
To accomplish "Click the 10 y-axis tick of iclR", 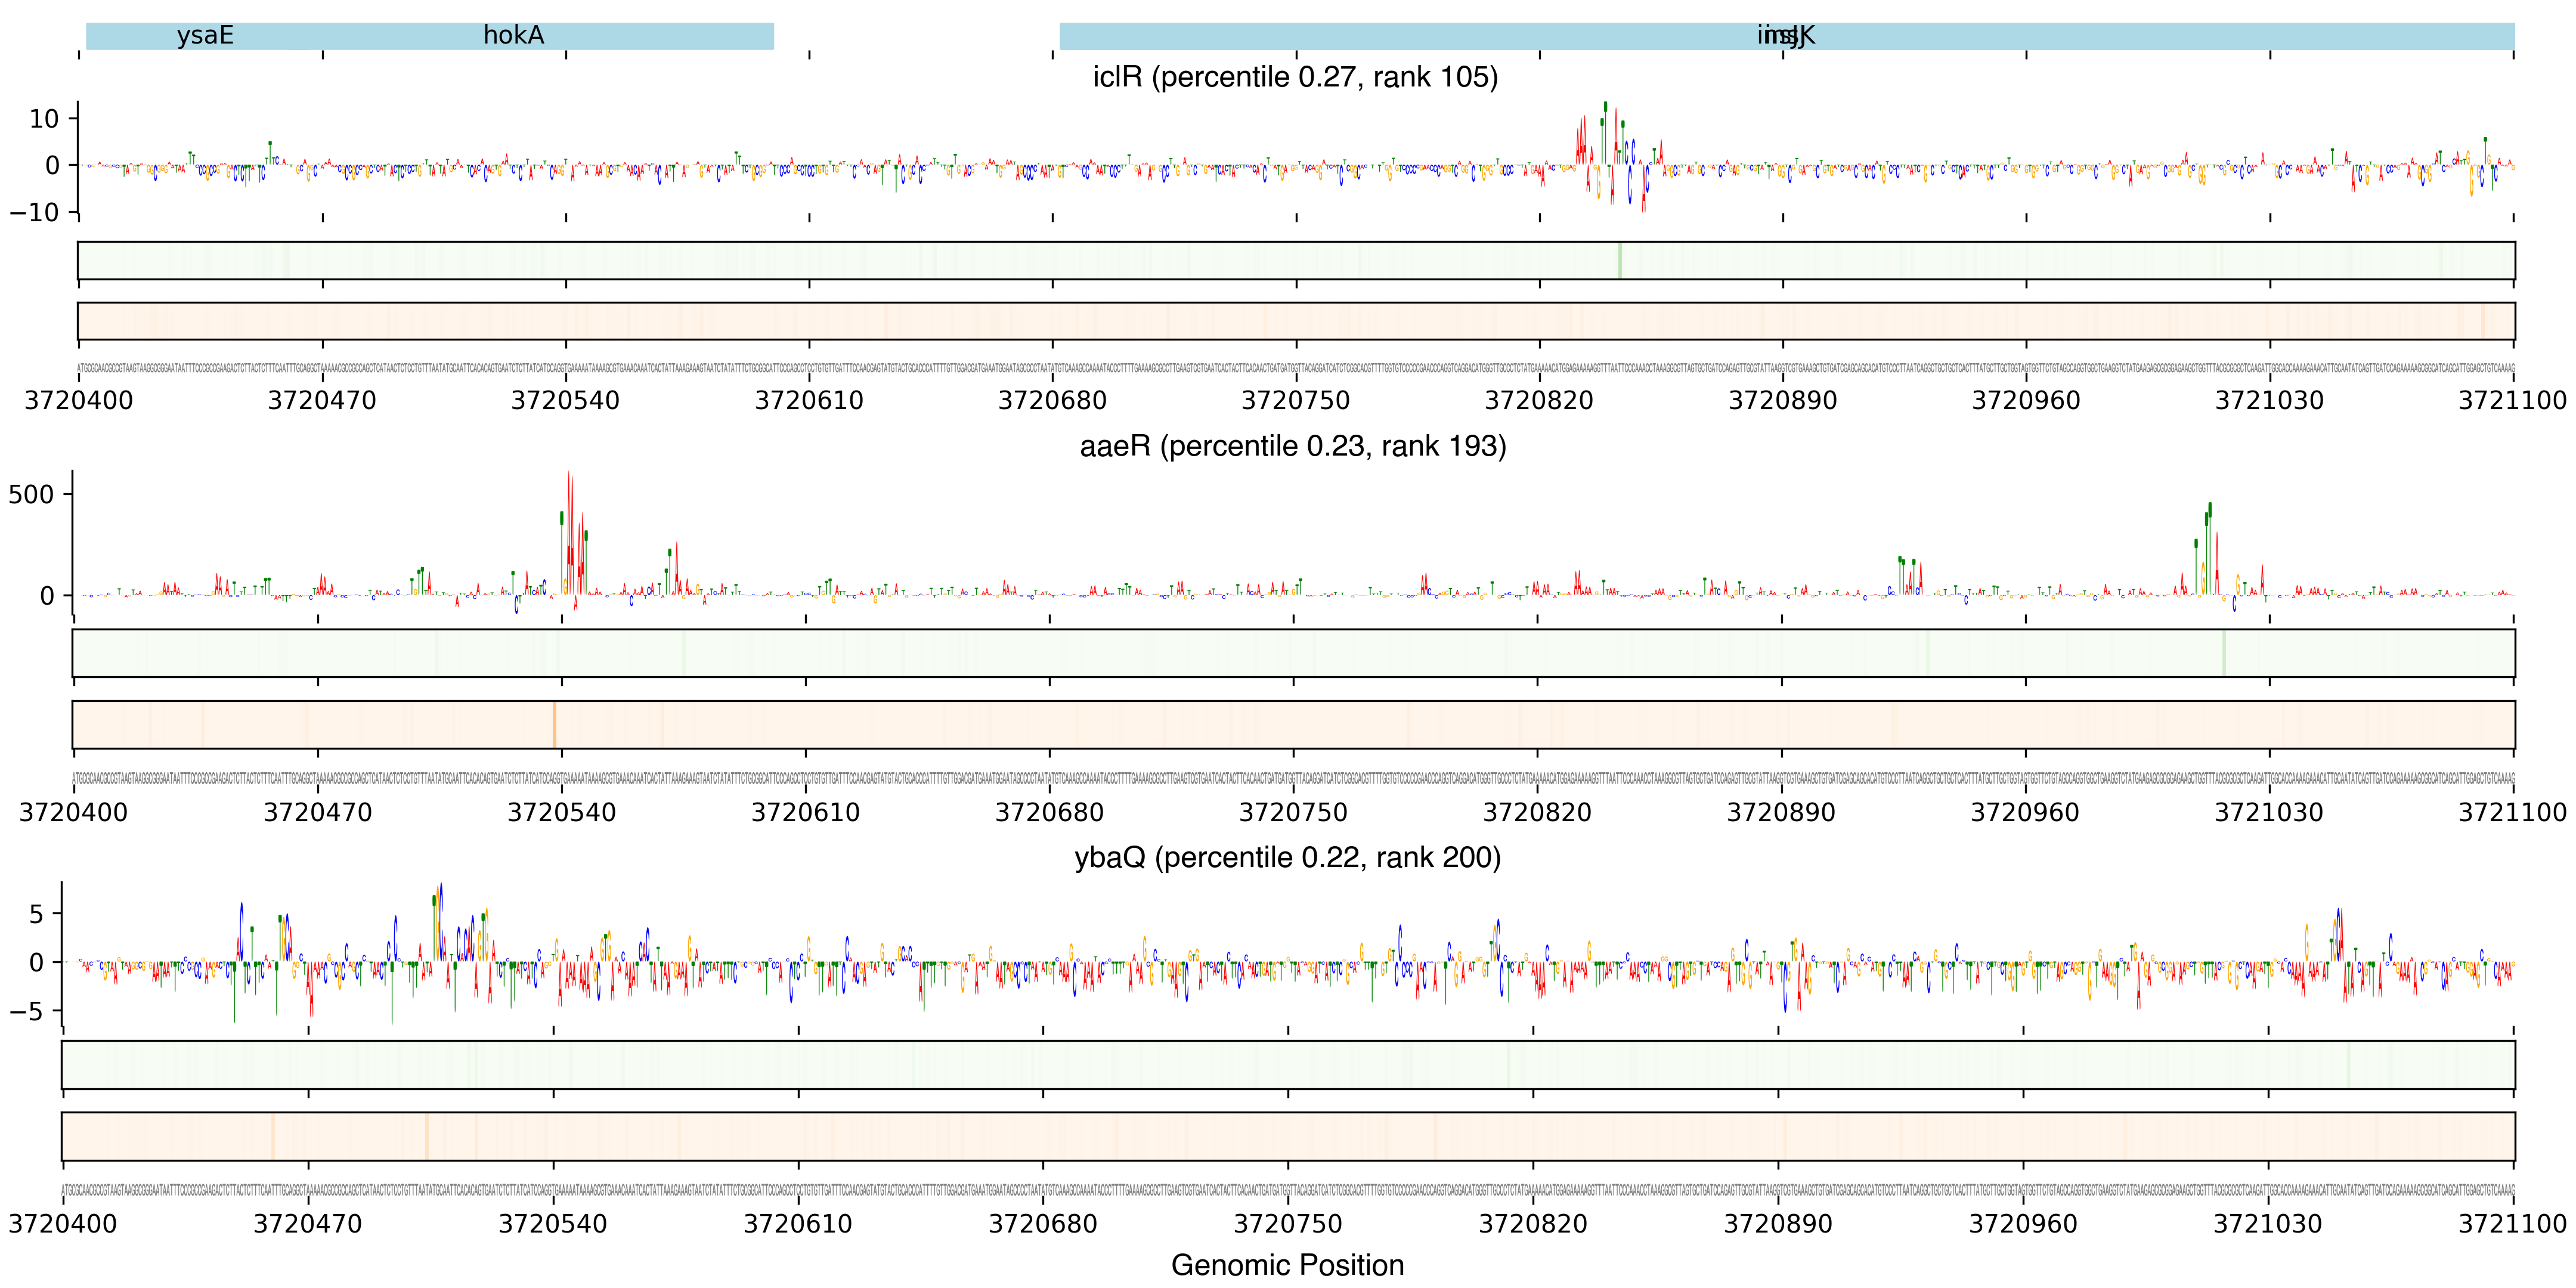I will (44, 119).
